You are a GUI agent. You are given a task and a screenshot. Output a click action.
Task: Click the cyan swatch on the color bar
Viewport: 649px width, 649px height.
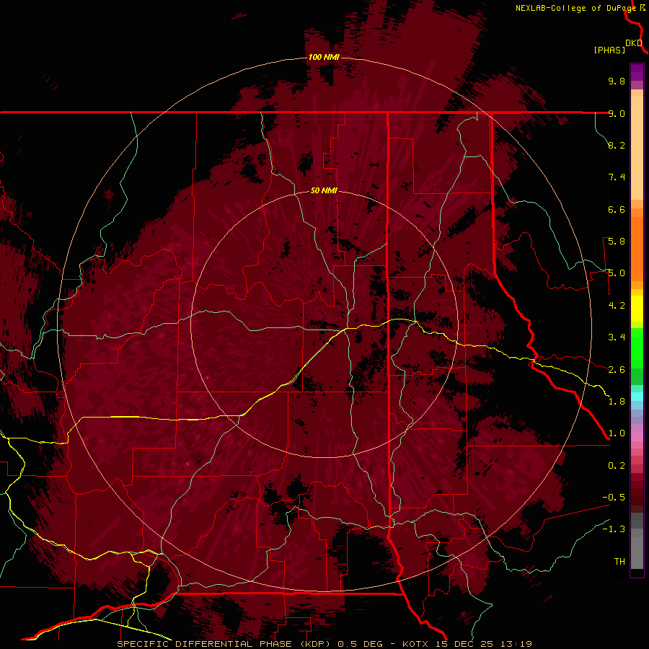[x=637, y=397]
